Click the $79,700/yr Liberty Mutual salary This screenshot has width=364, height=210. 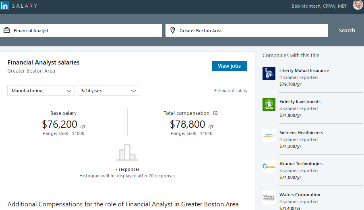click(290, 84)
